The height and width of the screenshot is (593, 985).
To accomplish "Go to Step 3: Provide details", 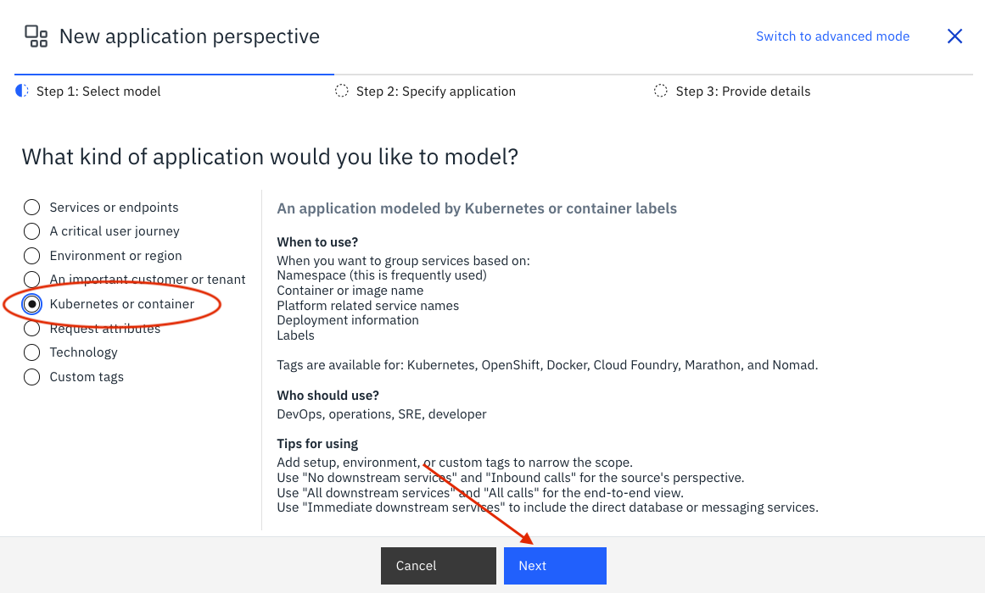I will click(x=743, y=91).
